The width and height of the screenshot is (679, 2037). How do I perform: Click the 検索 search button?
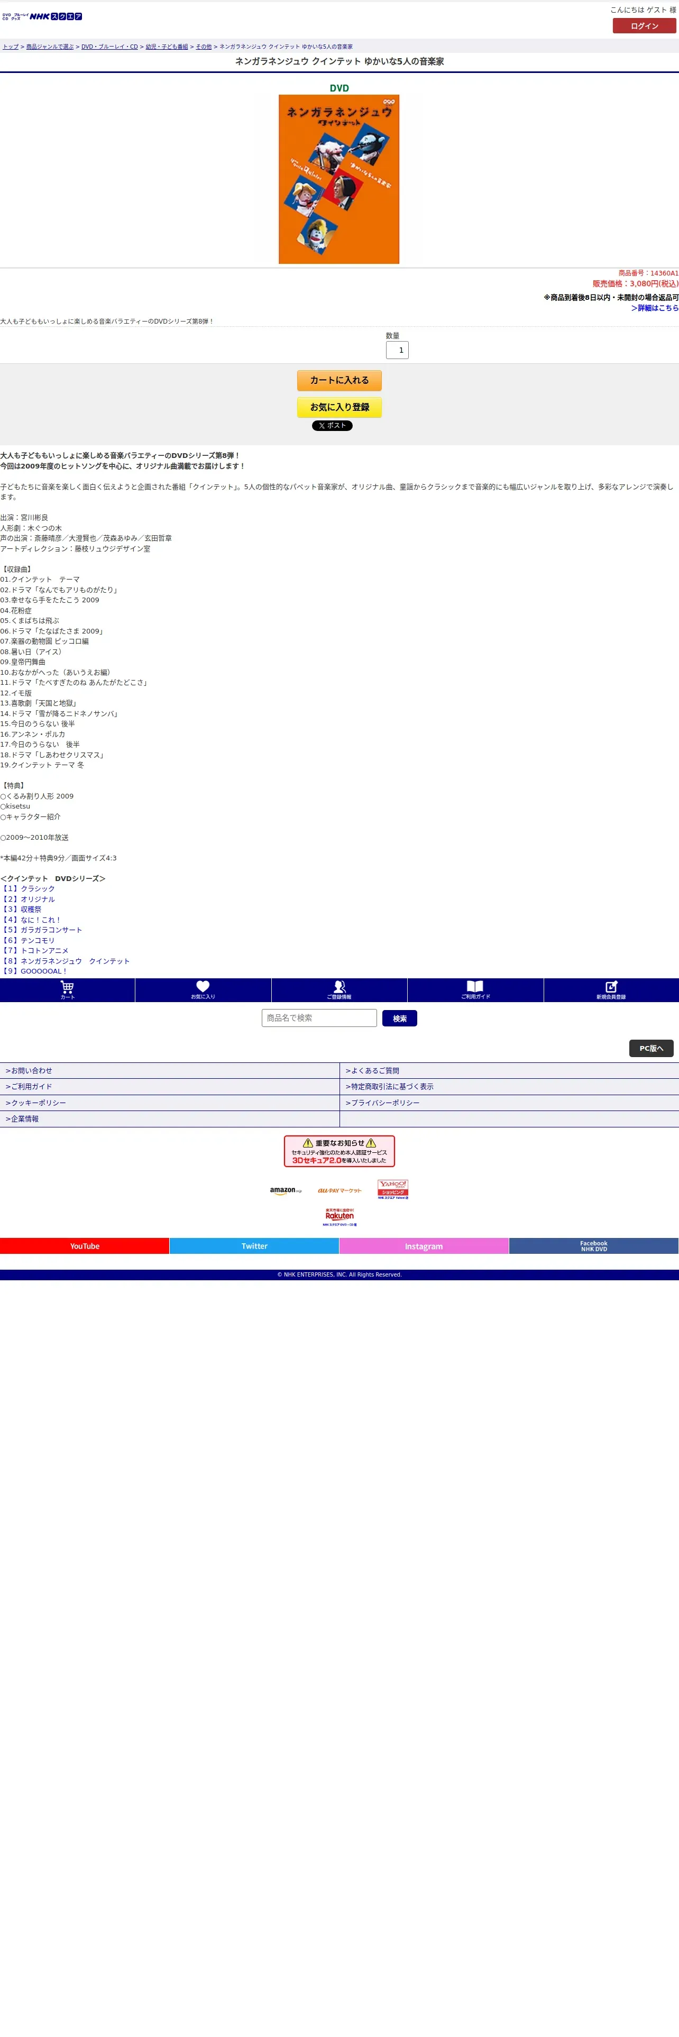tap(399, 1018)
